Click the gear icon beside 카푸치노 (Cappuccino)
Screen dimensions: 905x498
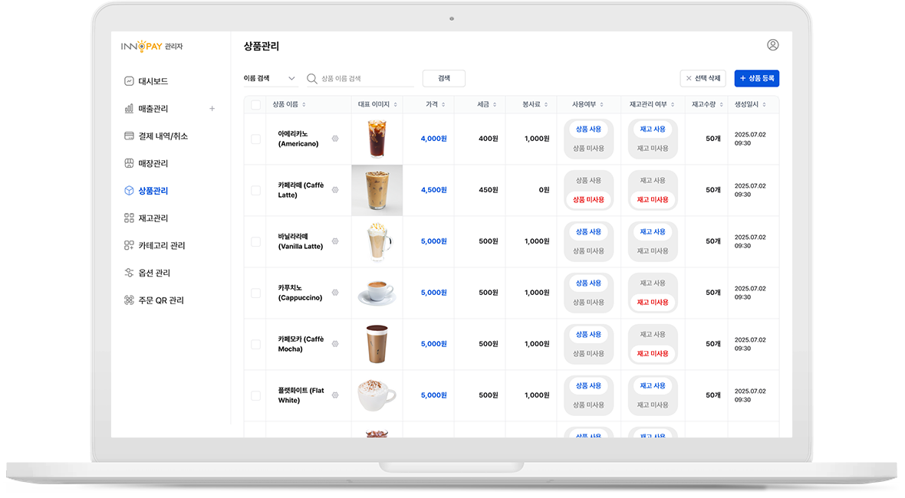click(335, 292)
